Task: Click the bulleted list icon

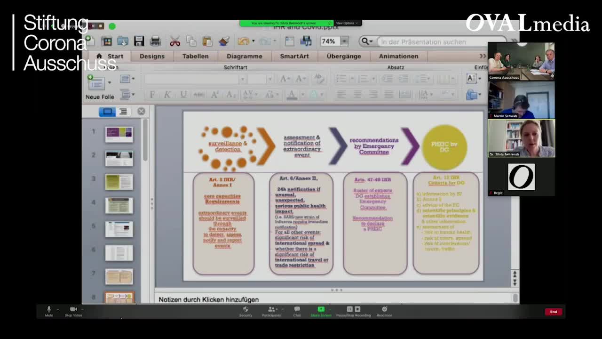Action: [342, 79]
